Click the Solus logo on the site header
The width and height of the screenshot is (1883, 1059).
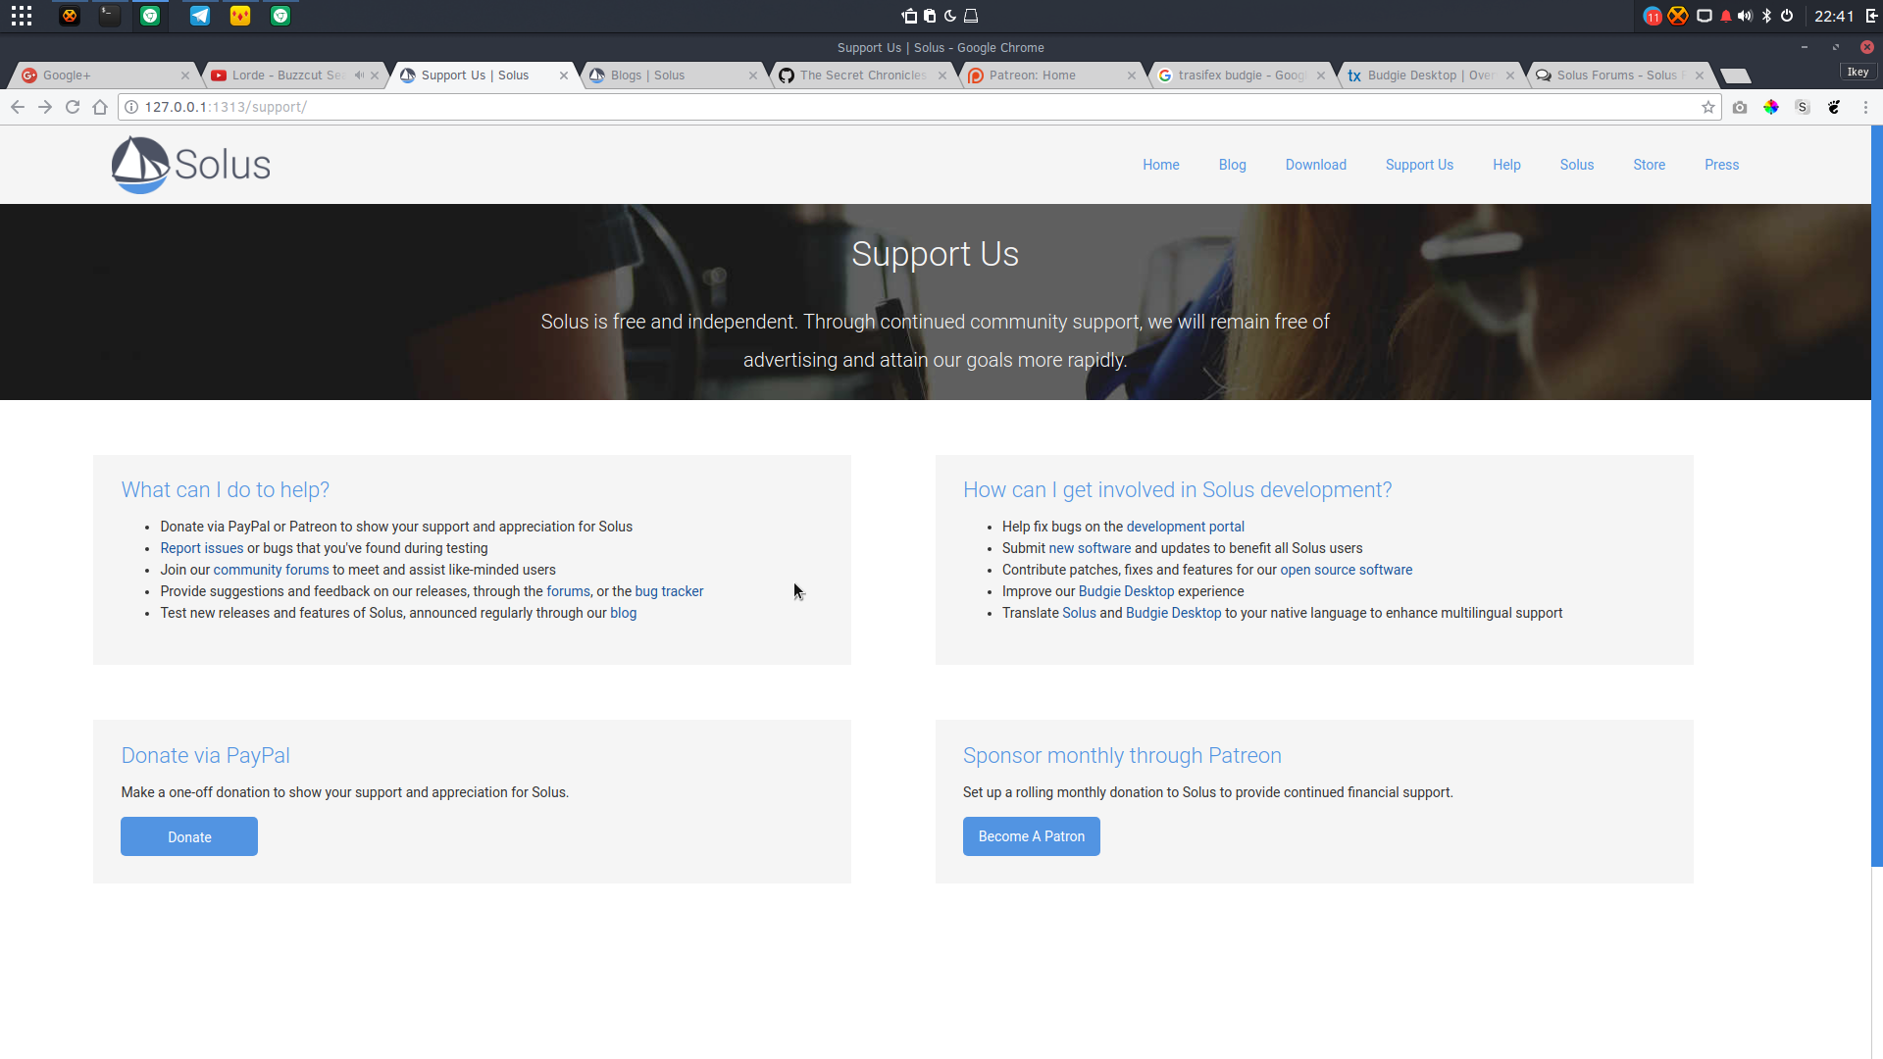pyautogui.click(x=191, y=165)
